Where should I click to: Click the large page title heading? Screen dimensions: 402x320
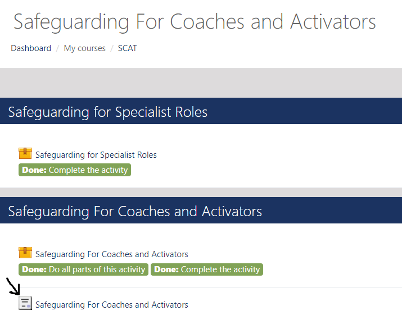coord(195,22)
